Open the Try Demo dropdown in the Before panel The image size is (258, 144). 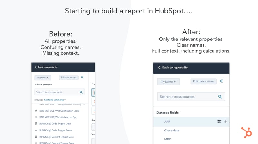43,78
